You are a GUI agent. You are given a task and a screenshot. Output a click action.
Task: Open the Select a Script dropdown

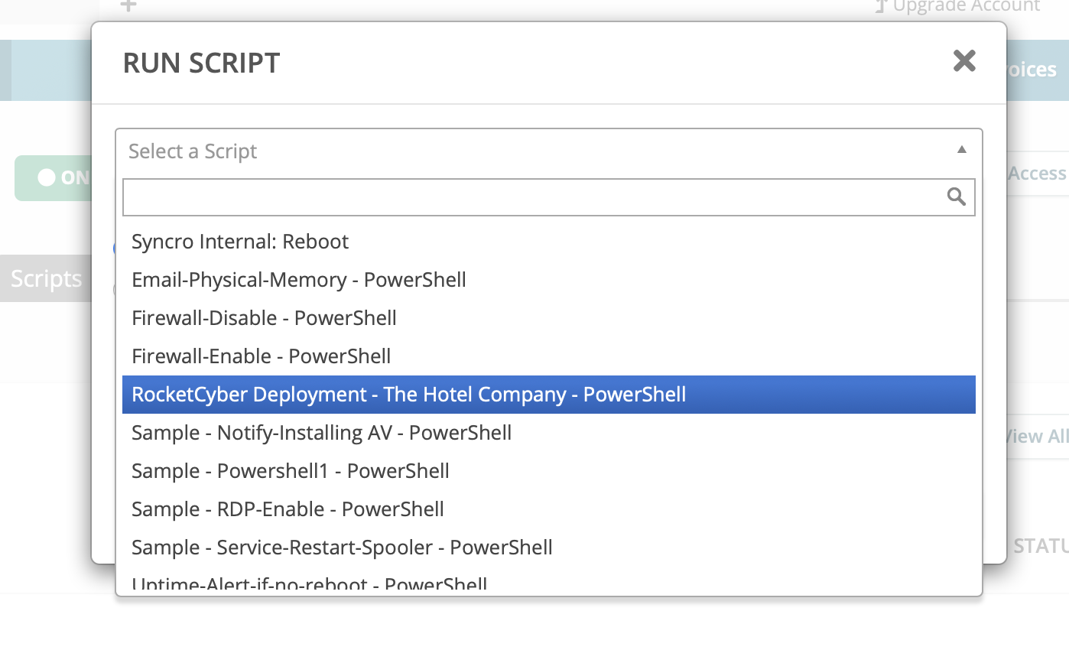click(x=548, y=151)
